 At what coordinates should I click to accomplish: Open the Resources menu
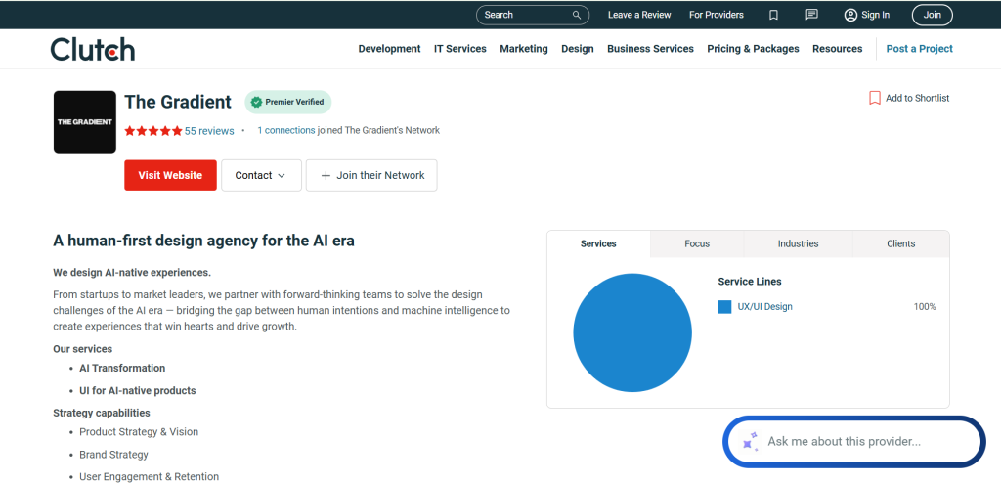(837, 49)
